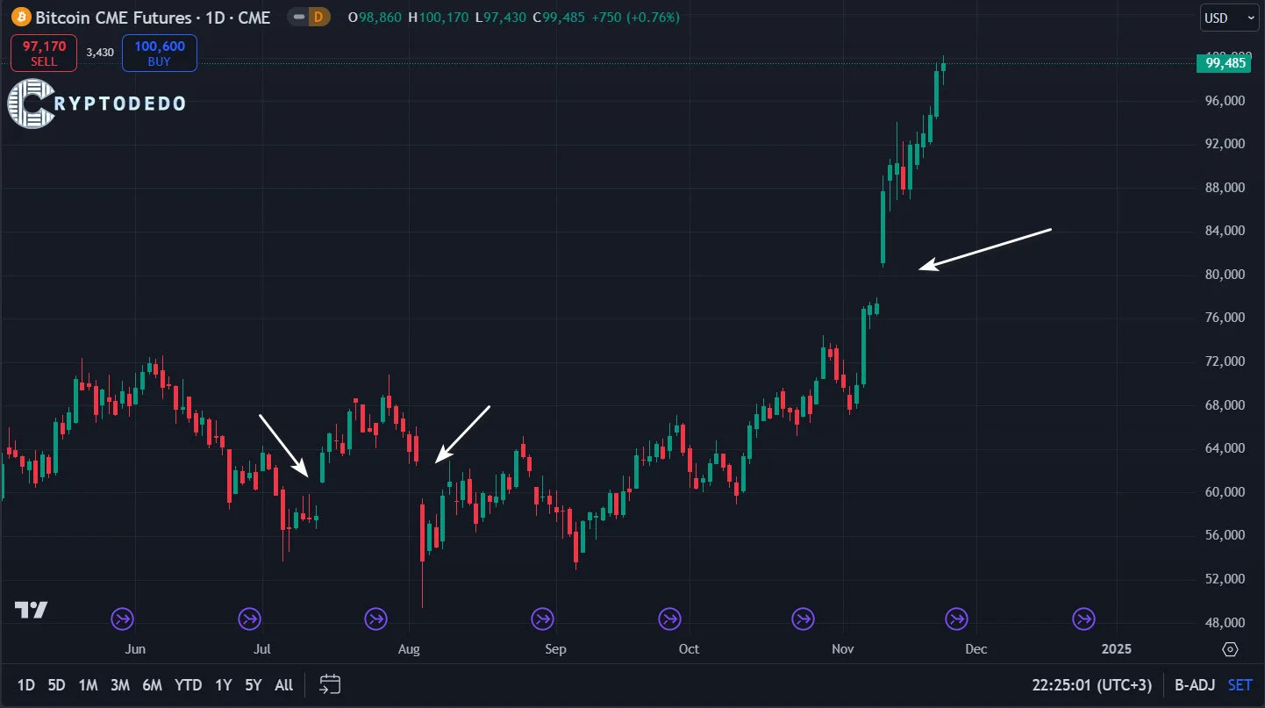Click the Sep time axis label

point(555,649)
